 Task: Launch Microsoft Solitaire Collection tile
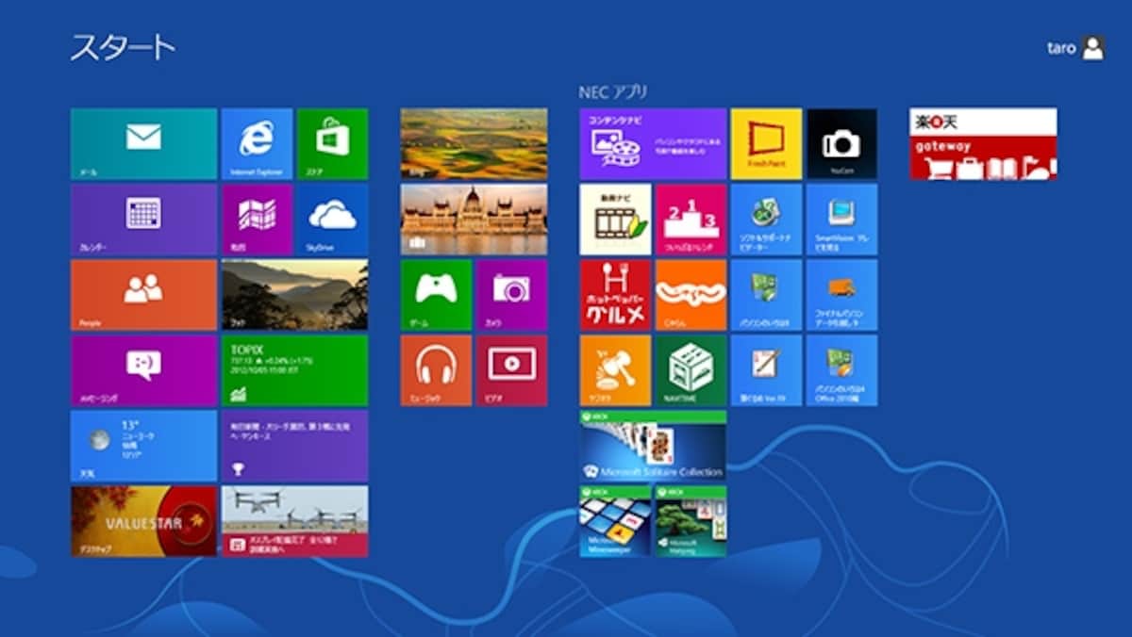pos(653,445)
